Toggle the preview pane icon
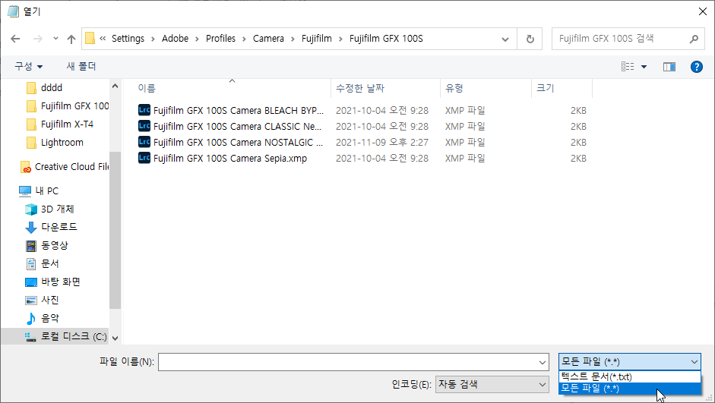This screenshot has width=715, height=403. coord(669,67)
